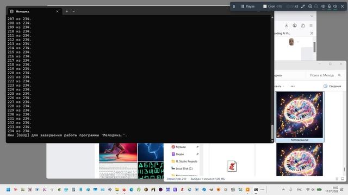Image resolution: width=348 pixels, height=195 pixels.
Task: Click the Explorer search magnifier icon
Action: (339, 75)
